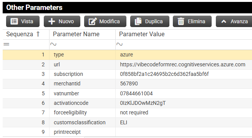The width and height of the screenshot is (252, 138).
Task: Click the Elimina trash icon
Action: point(181,21)
